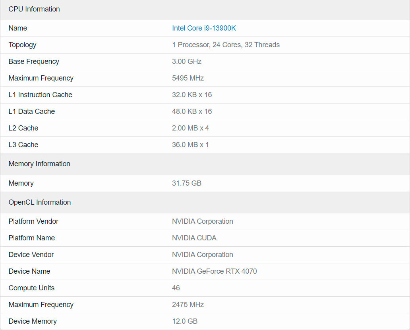The width and height of the screenshot is (410, 330).
Task: Click the Base Frequency label
Action: [x=34, y=61]
